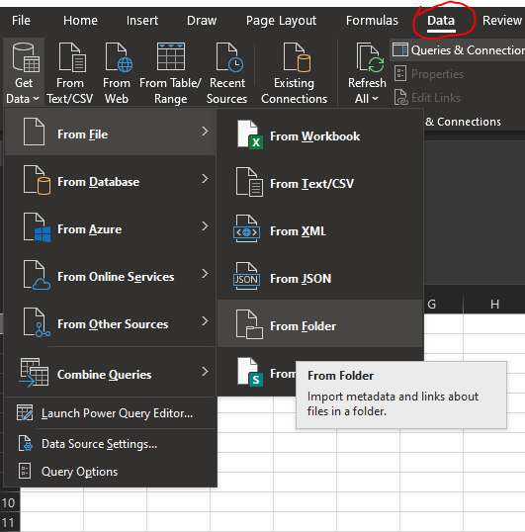Select From Table/Range in the ribbon
The image size is (525, 532).
pos(171,72)
